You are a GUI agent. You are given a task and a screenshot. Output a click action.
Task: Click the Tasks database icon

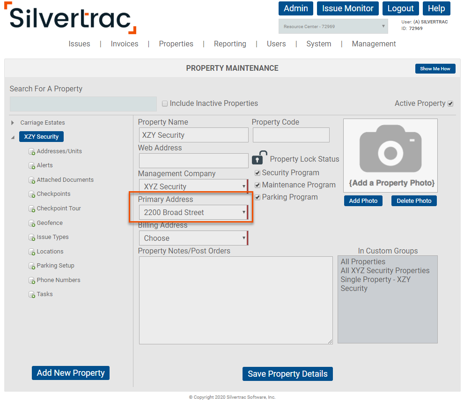[32, 295]
